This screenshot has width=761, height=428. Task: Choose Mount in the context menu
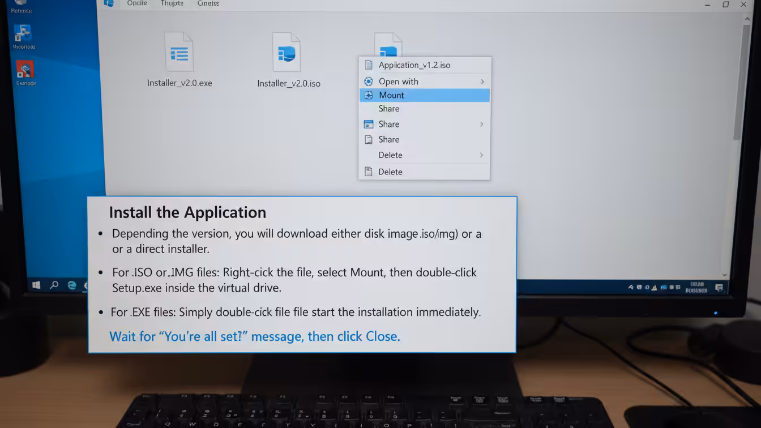click(x=425, y=95)
